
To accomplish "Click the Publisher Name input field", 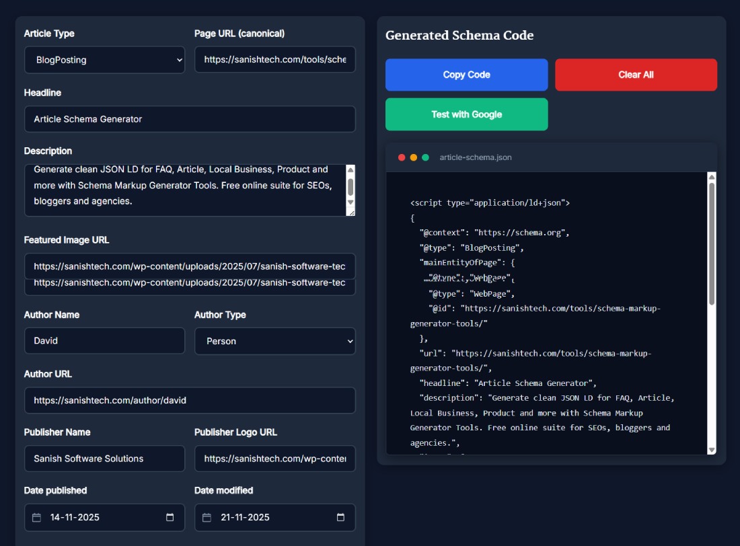I will pos(104,459).
